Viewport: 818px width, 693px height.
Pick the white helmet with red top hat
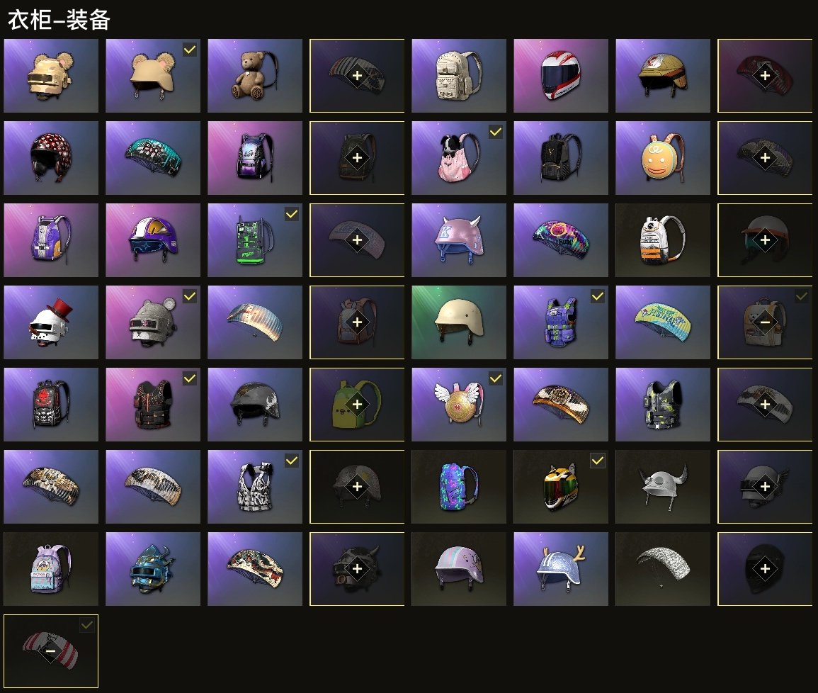point(50,322)
